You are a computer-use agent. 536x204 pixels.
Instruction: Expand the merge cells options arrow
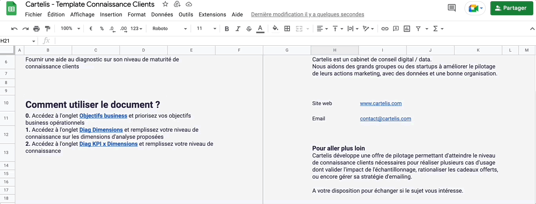coord(308,29)
